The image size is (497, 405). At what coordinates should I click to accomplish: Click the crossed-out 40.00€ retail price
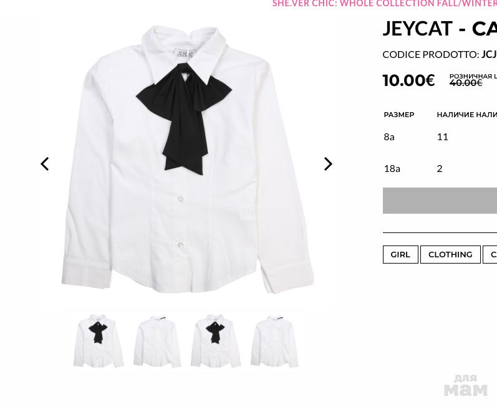[466, 83]
